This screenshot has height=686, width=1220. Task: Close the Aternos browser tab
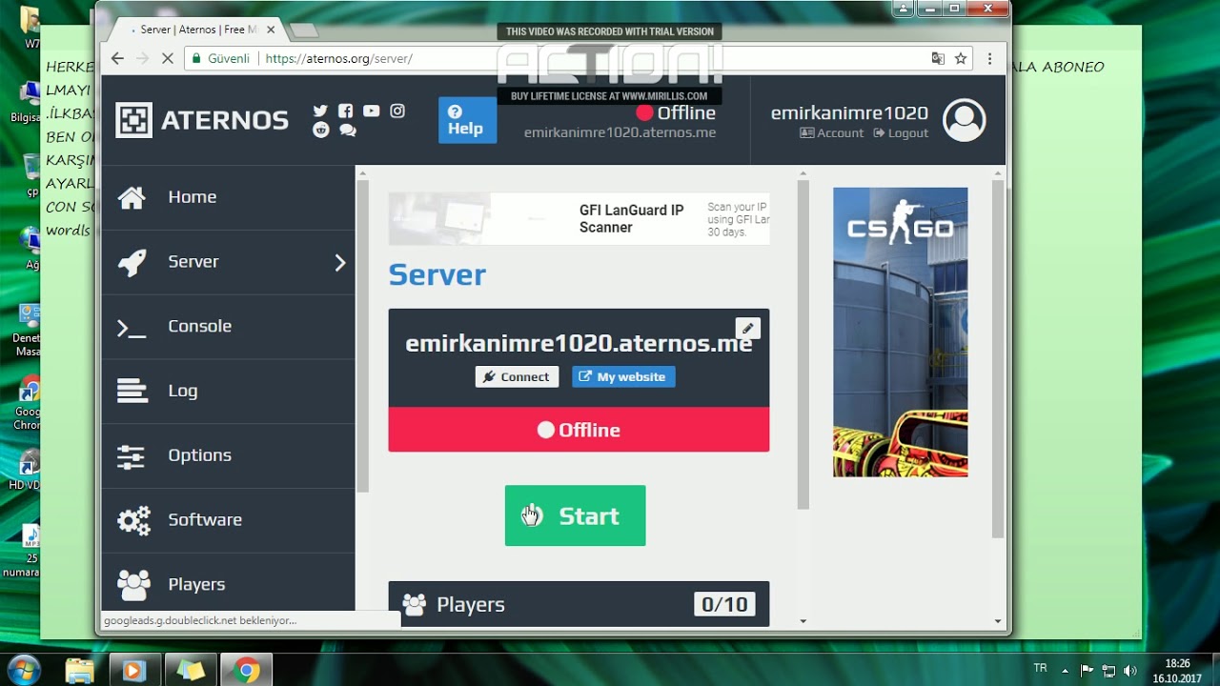pos(271,30)
